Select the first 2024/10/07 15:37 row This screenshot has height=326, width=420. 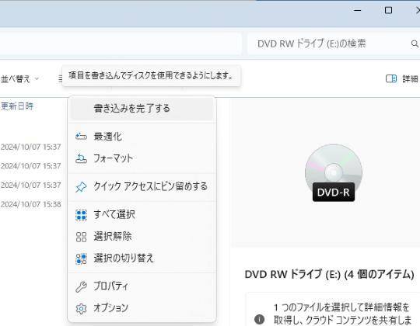(x=30, y=147)
